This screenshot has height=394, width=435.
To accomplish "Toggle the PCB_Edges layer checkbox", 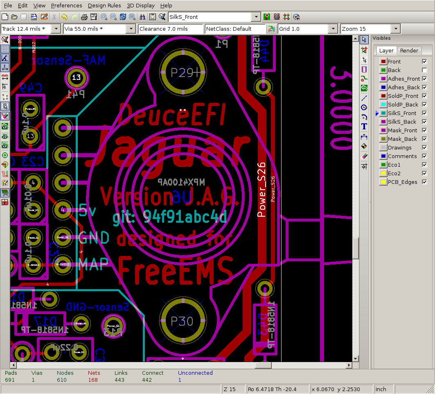I will [424, 182].
